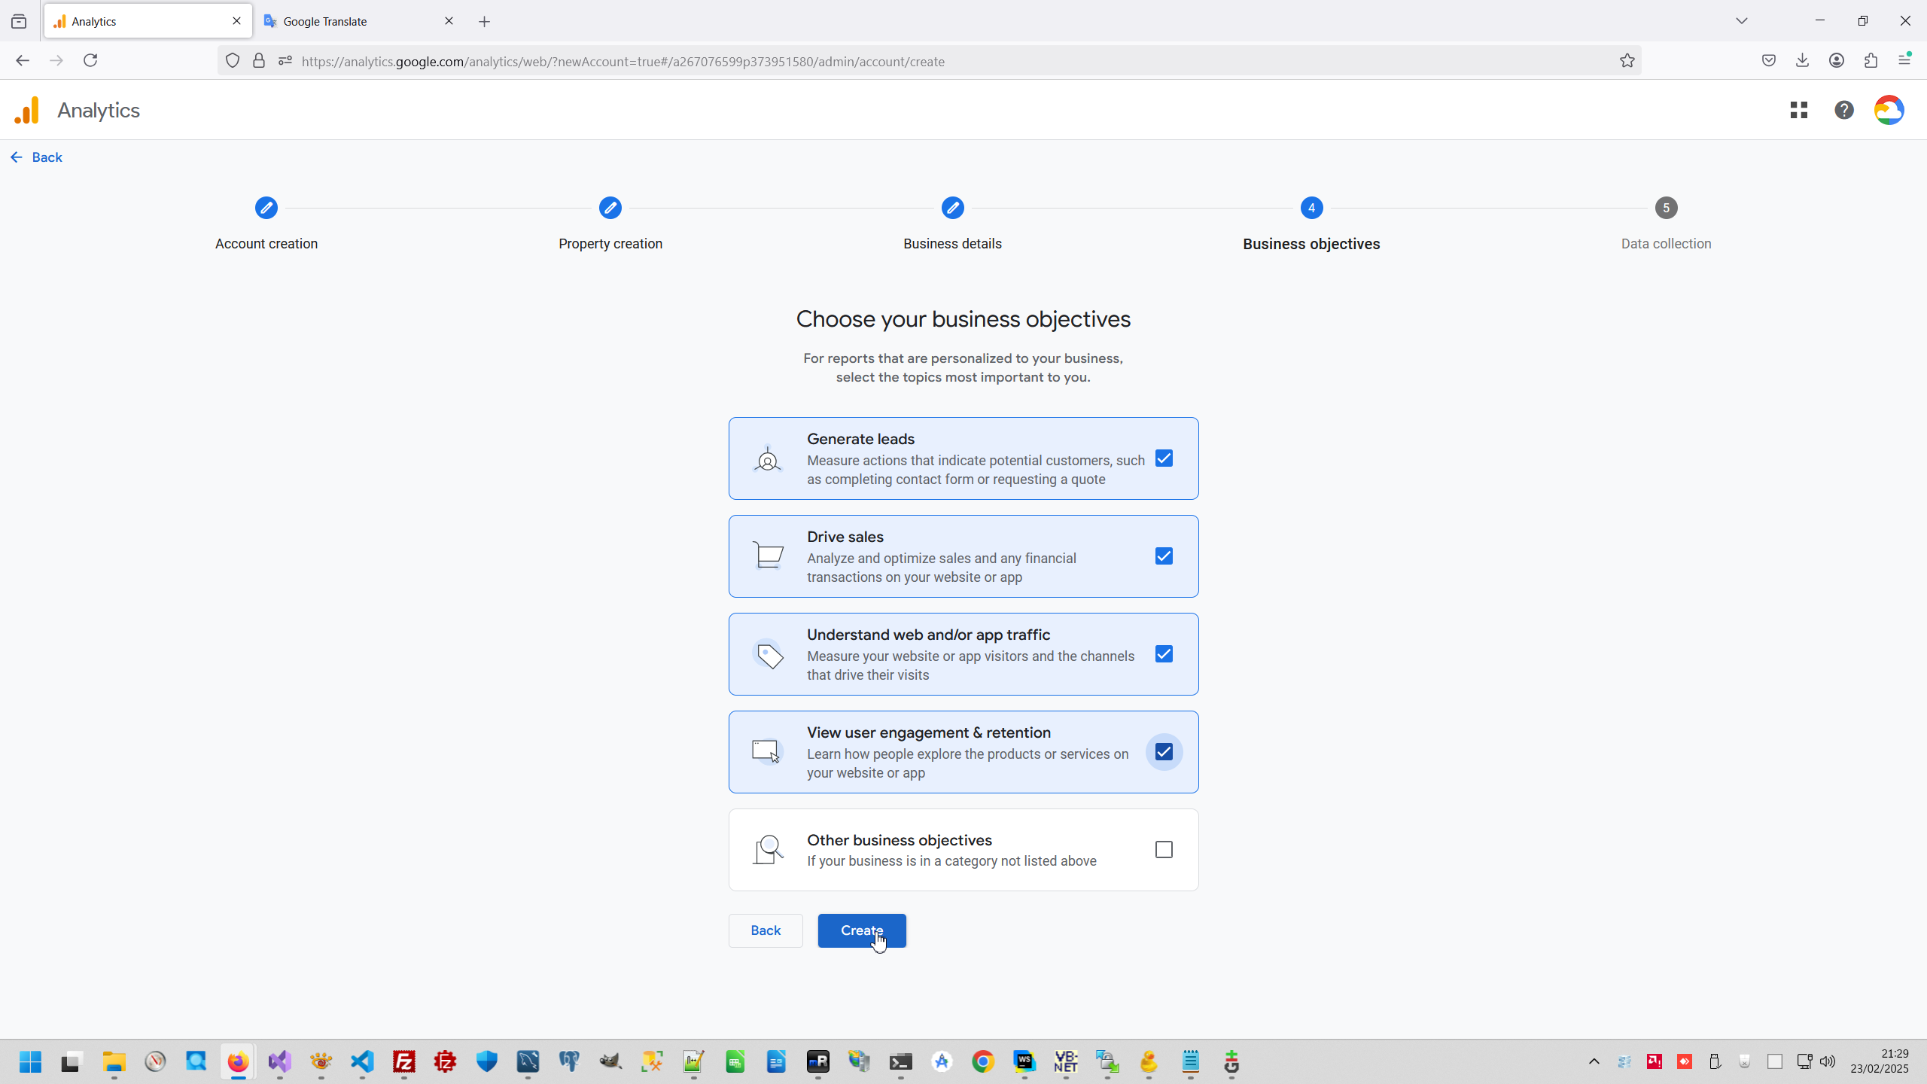Check the Other business objectives checkbox

click(x=1164, y=850)
